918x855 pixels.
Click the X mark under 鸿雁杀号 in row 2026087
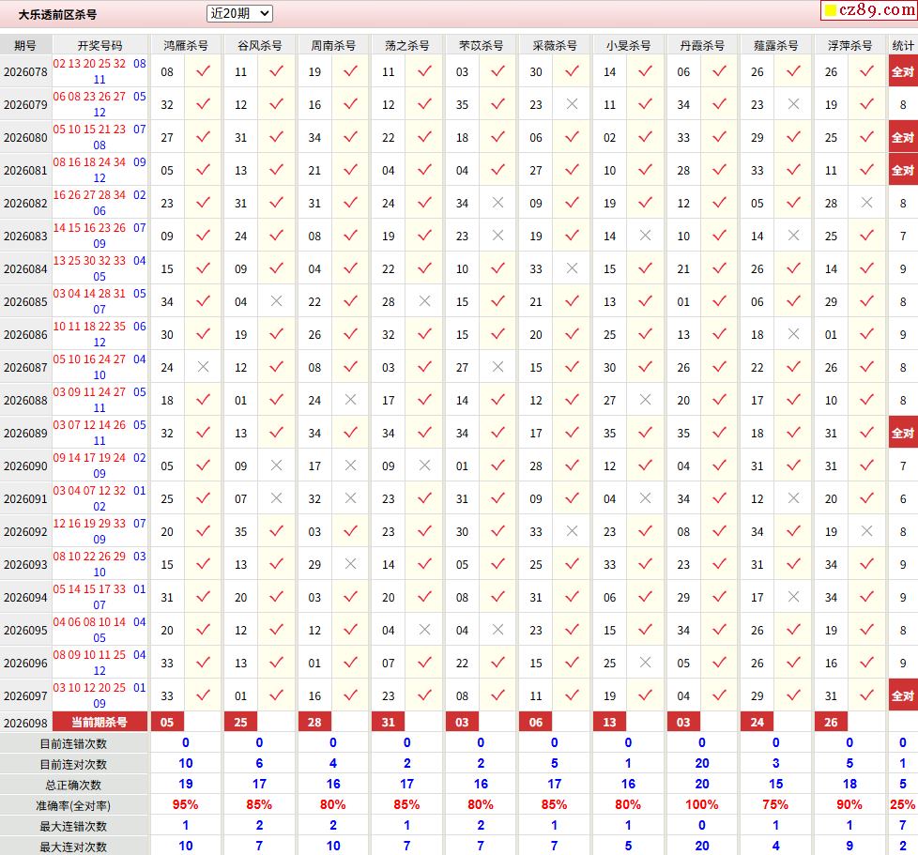coord(203,367)
